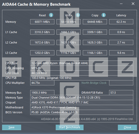Click Chipset value AMD X370

(x=82, y=102)
